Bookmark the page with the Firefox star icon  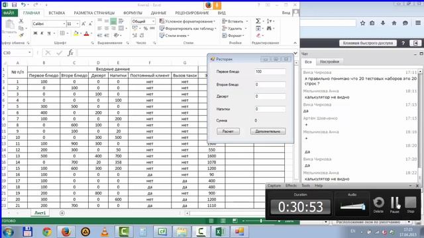click(x=362, y=23)
